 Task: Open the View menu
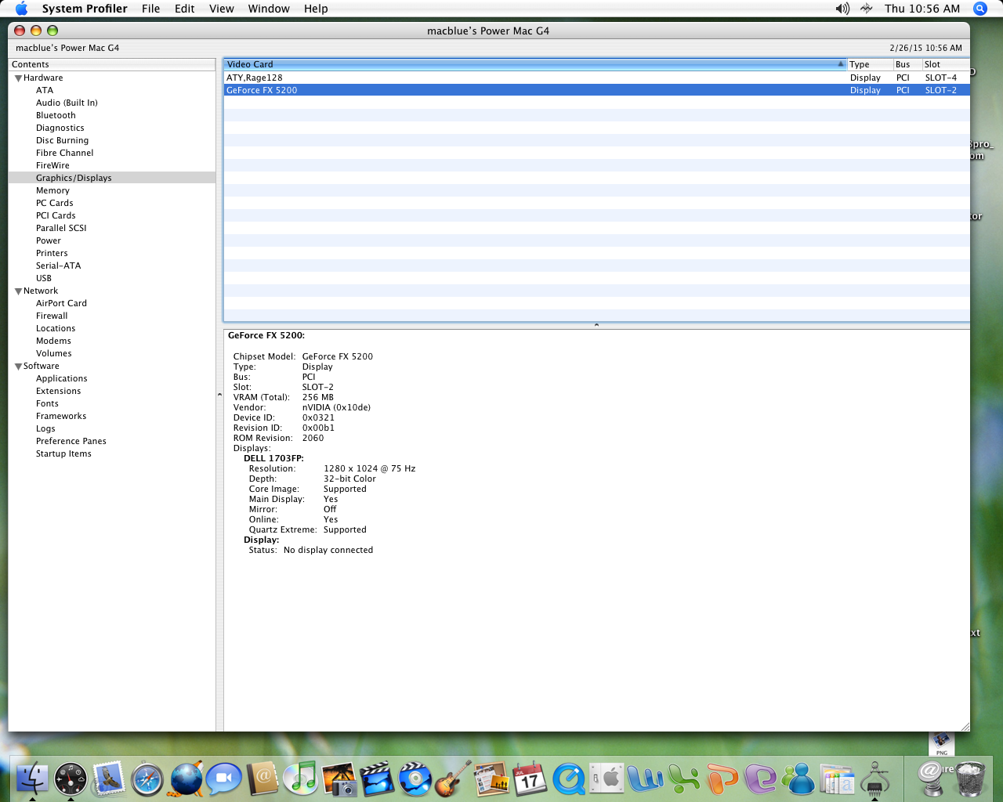point(222,9)
